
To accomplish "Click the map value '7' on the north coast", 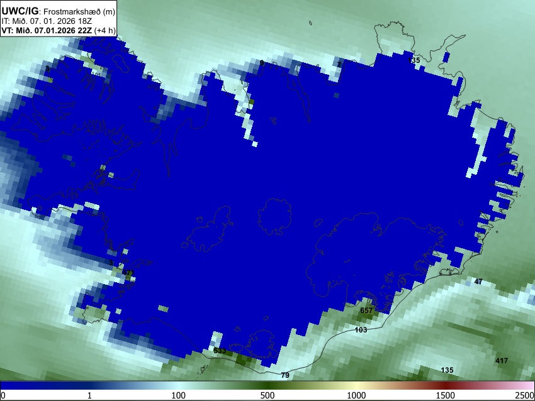I will [x=339, y=64].
